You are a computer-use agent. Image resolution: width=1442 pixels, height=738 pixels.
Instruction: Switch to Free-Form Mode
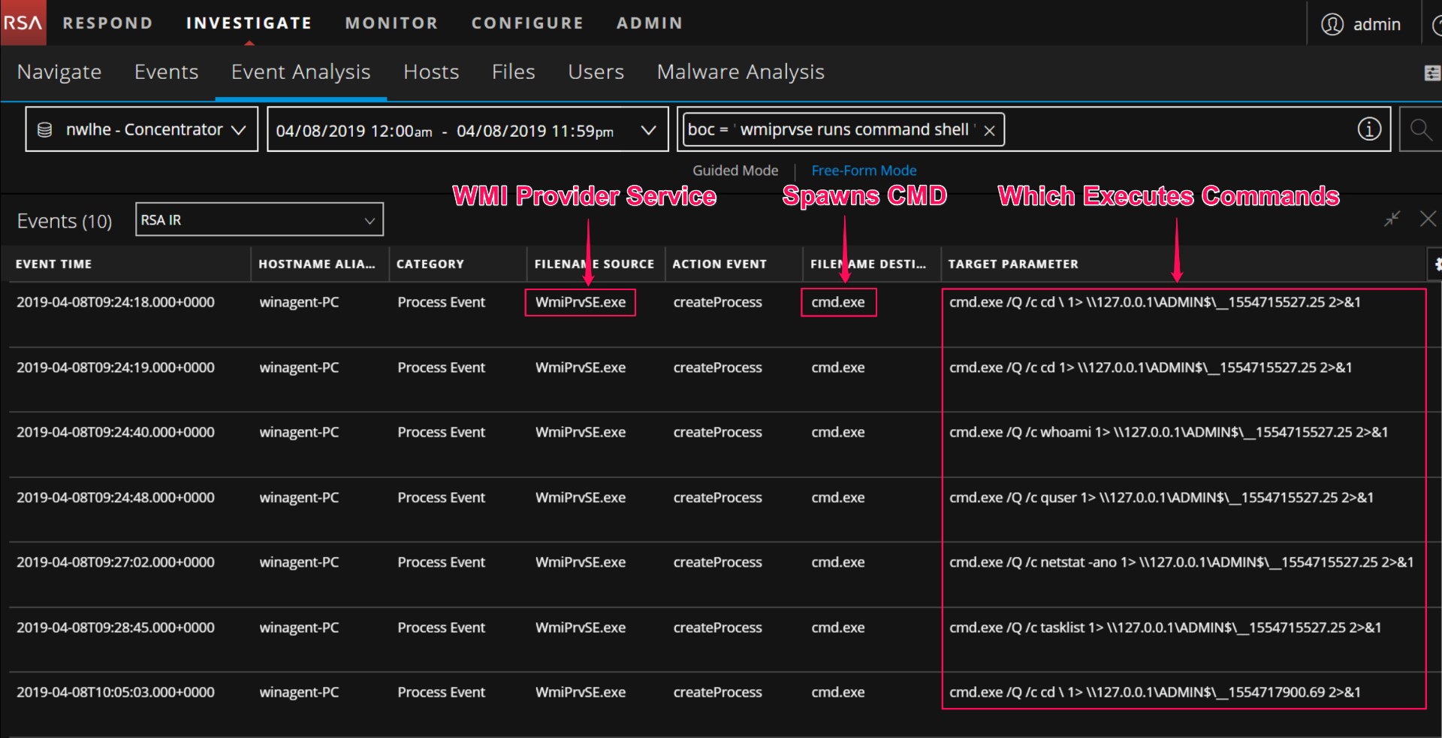pyautogui.click(x=864, y=171)
